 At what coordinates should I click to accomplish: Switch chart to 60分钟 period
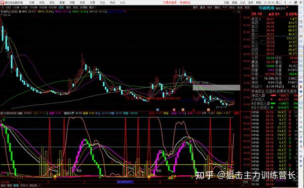coord(52,8)
